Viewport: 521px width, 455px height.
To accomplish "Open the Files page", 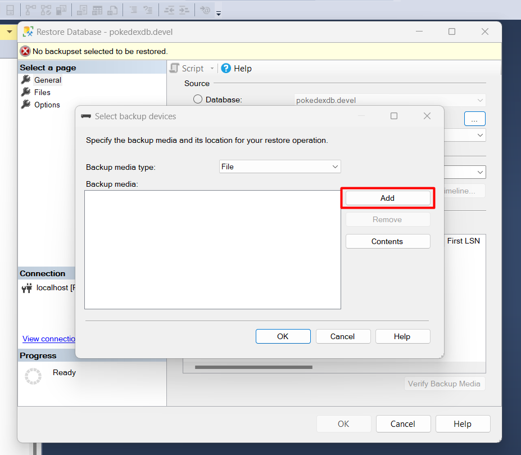I will coord(42,92).
